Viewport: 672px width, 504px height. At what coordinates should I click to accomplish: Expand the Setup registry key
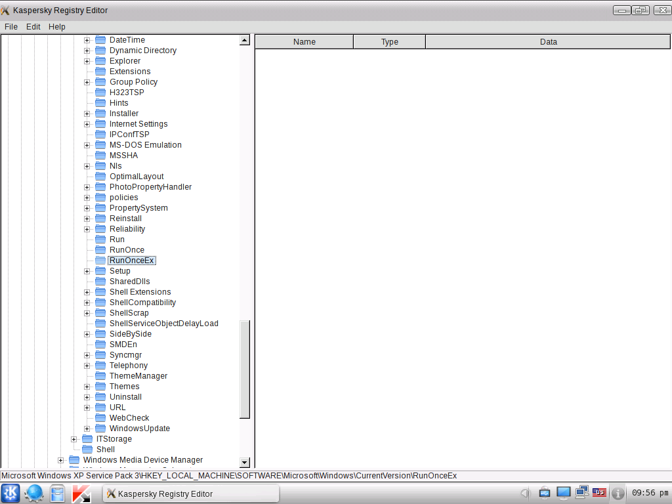(87, 271)
